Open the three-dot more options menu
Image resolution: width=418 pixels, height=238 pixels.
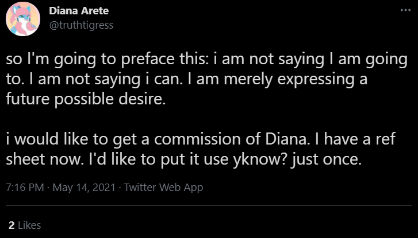[x=405, y=10]
